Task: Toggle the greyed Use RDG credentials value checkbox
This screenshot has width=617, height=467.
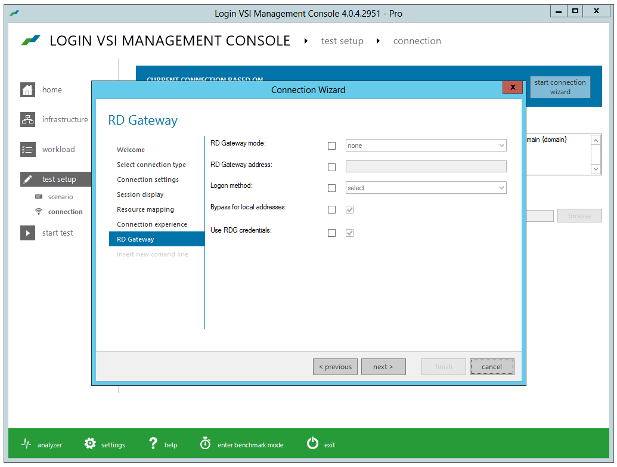Action: point(349,233)
